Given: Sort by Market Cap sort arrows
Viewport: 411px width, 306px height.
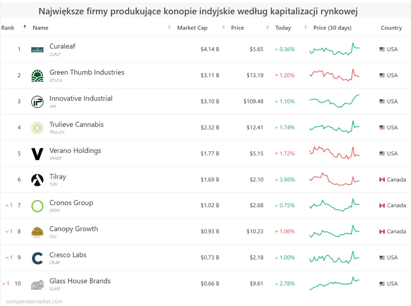Looking at the screenshot, I should pyautogui.click(x=223, y=28).
